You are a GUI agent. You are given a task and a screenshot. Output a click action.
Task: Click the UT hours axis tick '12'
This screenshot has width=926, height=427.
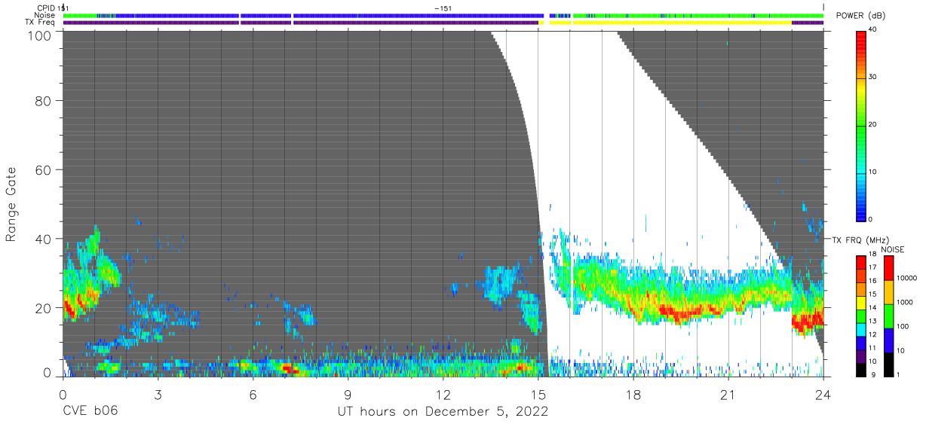tap(443, 394)
